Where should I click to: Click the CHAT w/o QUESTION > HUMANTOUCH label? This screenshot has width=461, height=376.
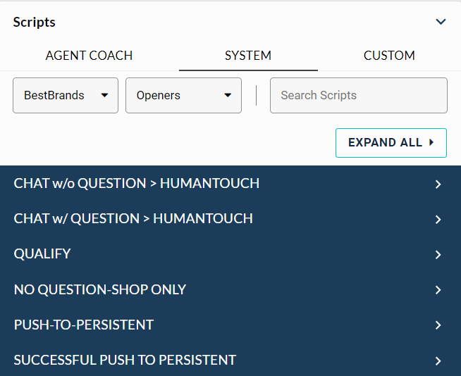coord(137,184)
